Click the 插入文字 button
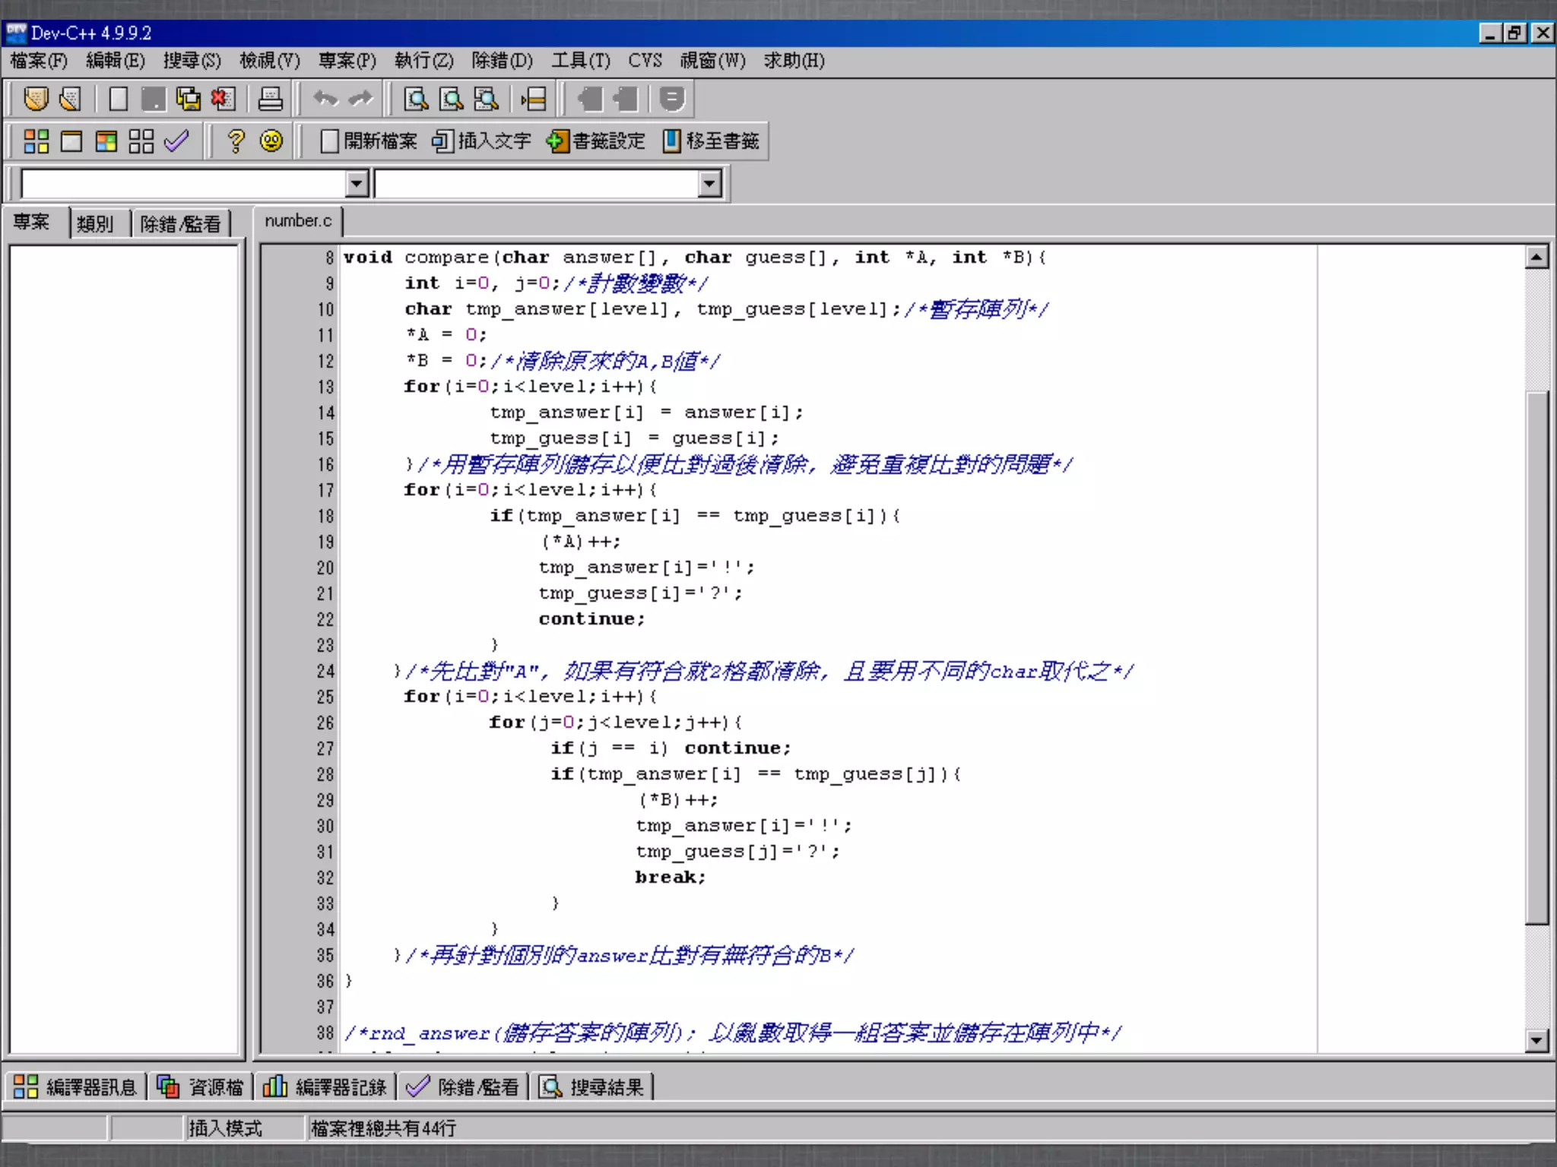The height and width of the screenshot is (1167, 1557). coord(481,141)
